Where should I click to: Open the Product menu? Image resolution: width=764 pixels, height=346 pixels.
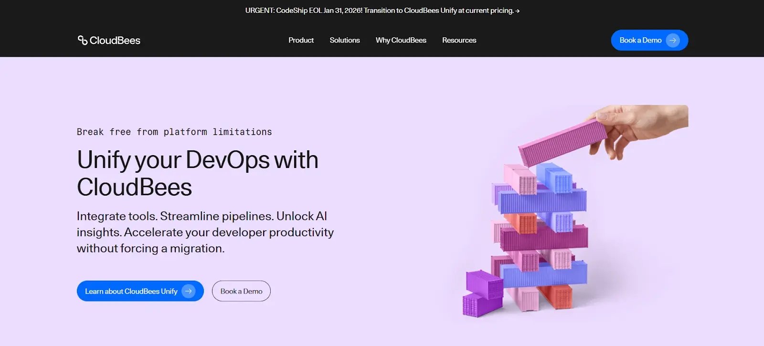point(301,40)
